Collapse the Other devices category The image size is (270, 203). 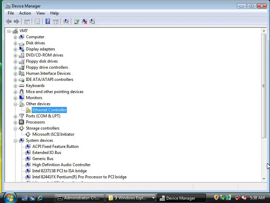(15, 104)
